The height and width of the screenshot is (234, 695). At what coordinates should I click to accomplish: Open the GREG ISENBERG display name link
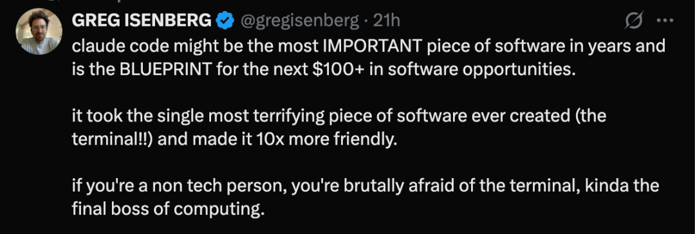coord(142,21)
